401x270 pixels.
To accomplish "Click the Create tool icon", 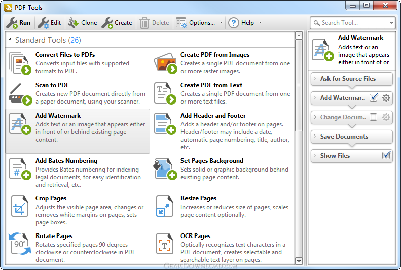I will (107, 23).
